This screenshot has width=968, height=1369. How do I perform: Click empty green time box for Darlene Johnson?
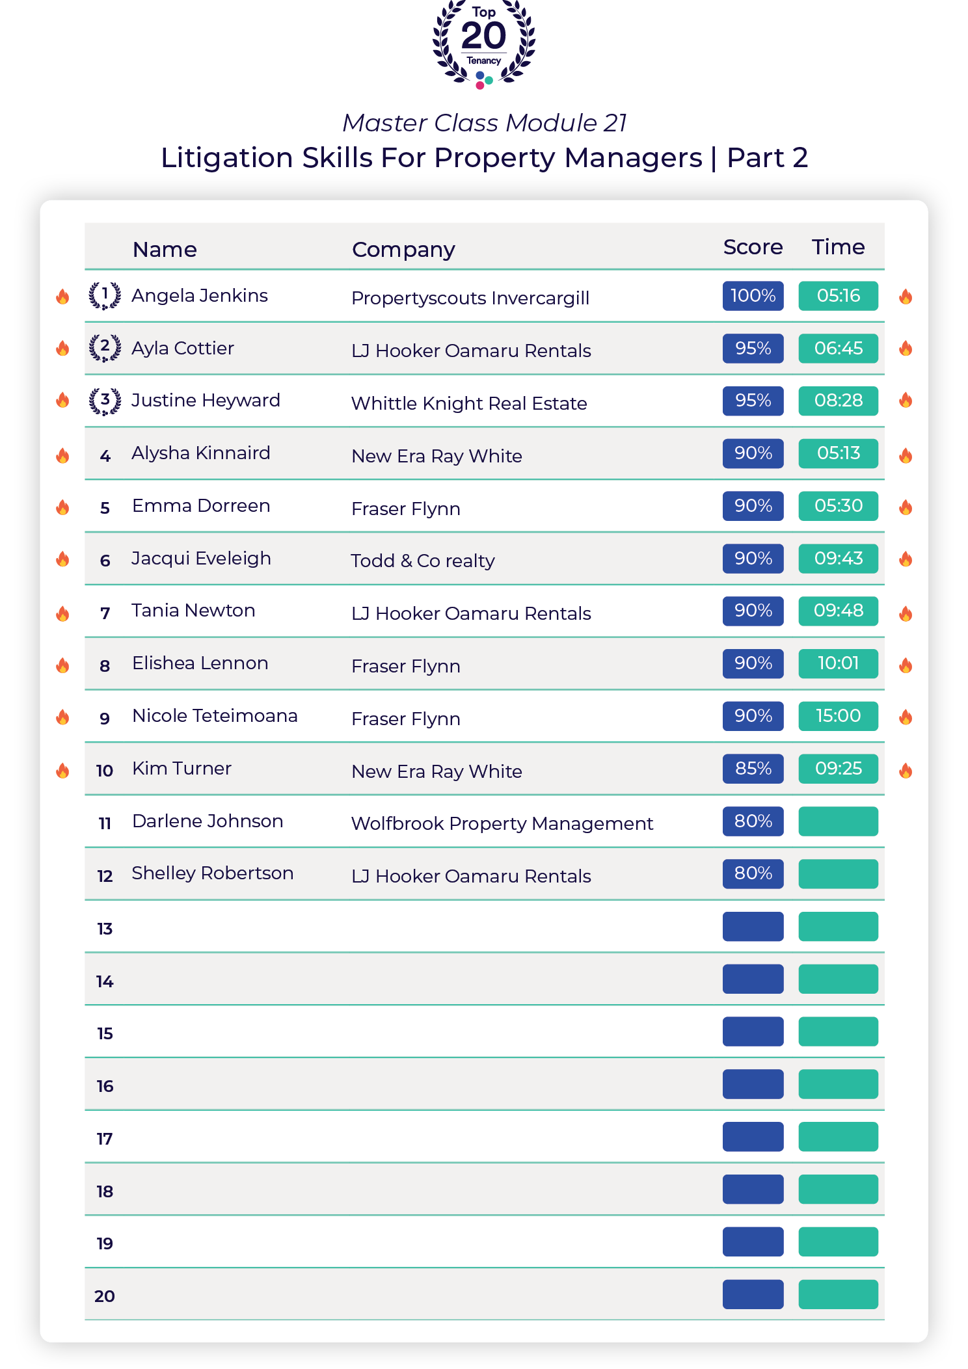(838, 821)
